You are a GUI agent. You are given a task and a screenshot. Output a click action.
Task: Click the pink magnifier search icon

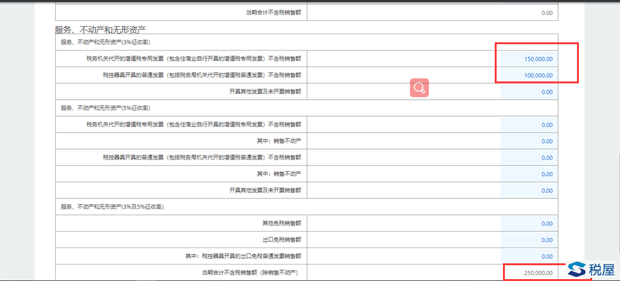[x=419, y=88]
